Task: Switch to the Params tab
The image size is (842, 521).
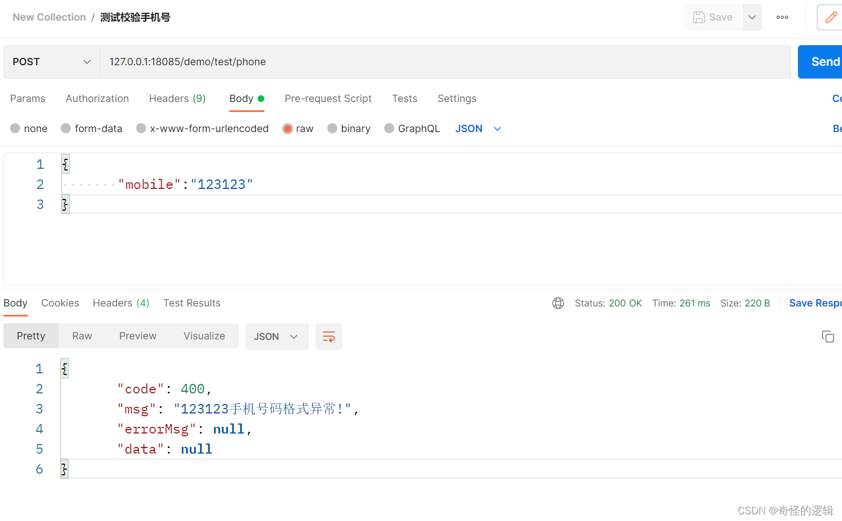Action: pos(28,99)
